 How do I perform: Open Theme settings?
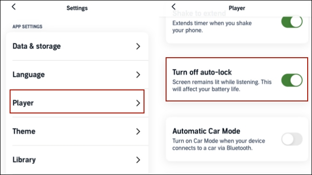[x=77, y=131]
